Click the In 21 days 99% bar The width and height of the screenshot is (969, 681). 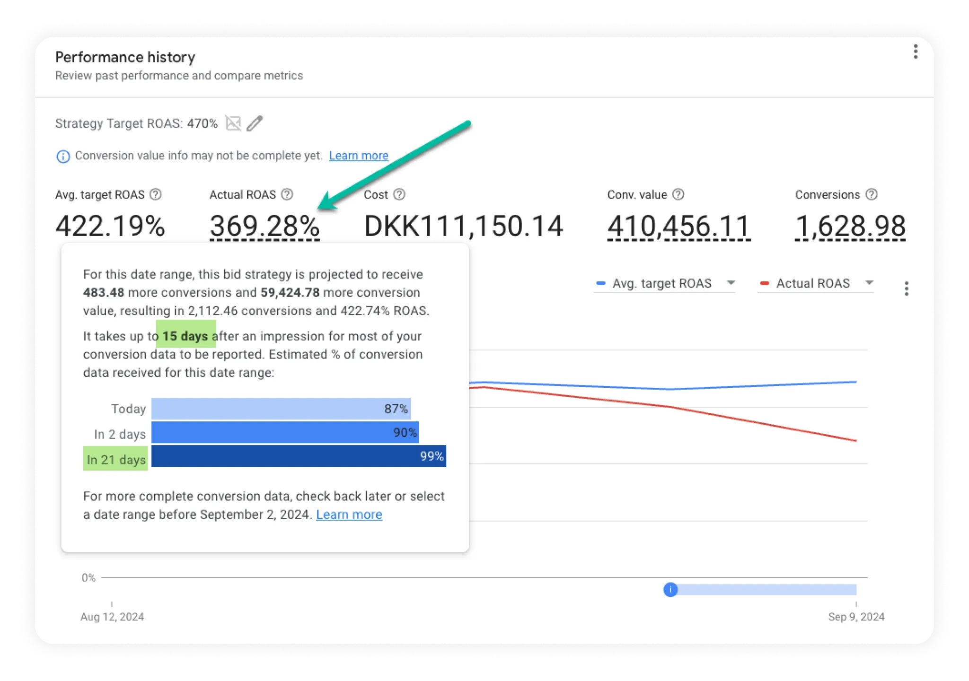point(299,456)
